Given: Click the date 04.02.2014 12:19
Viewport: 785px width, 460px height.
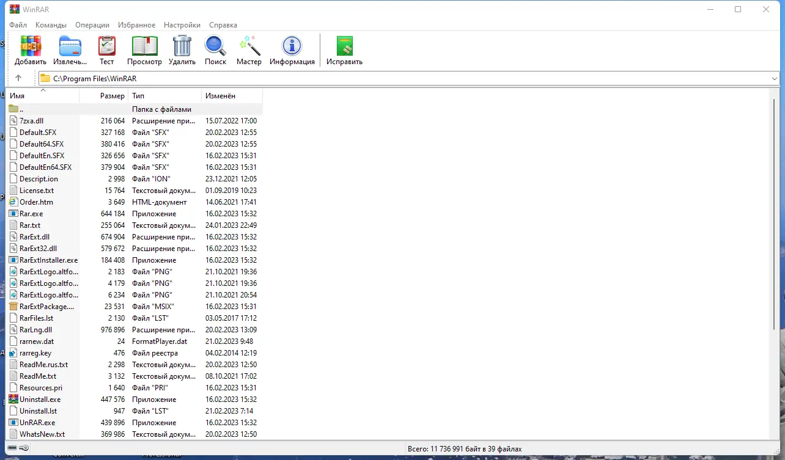Looking at the screenshot, I should (x=231, y=353).
